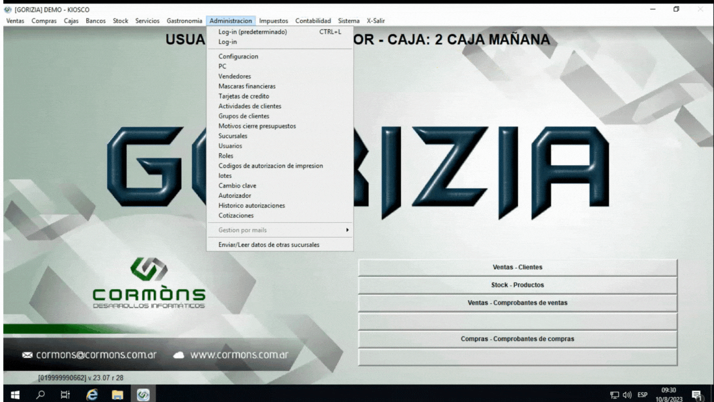Open clock showing 09:30
Viewport: 714px width, 402px height.
pyautogui.click(x=669, y=390)
